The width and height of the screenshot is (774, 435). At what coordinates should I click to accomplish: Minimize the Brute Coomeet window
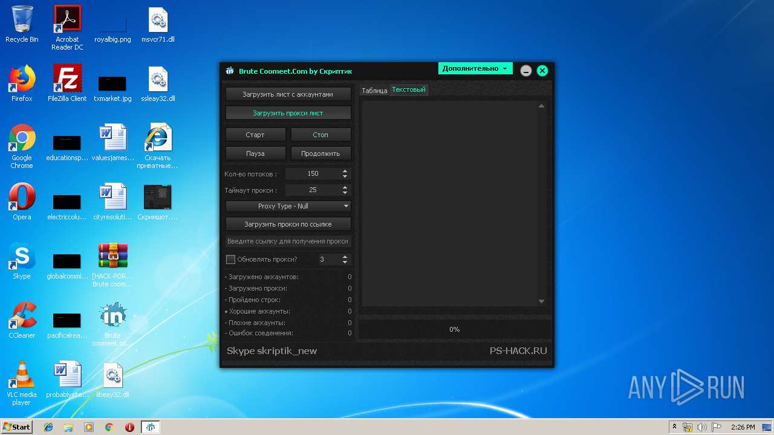[x=526, y=71]
